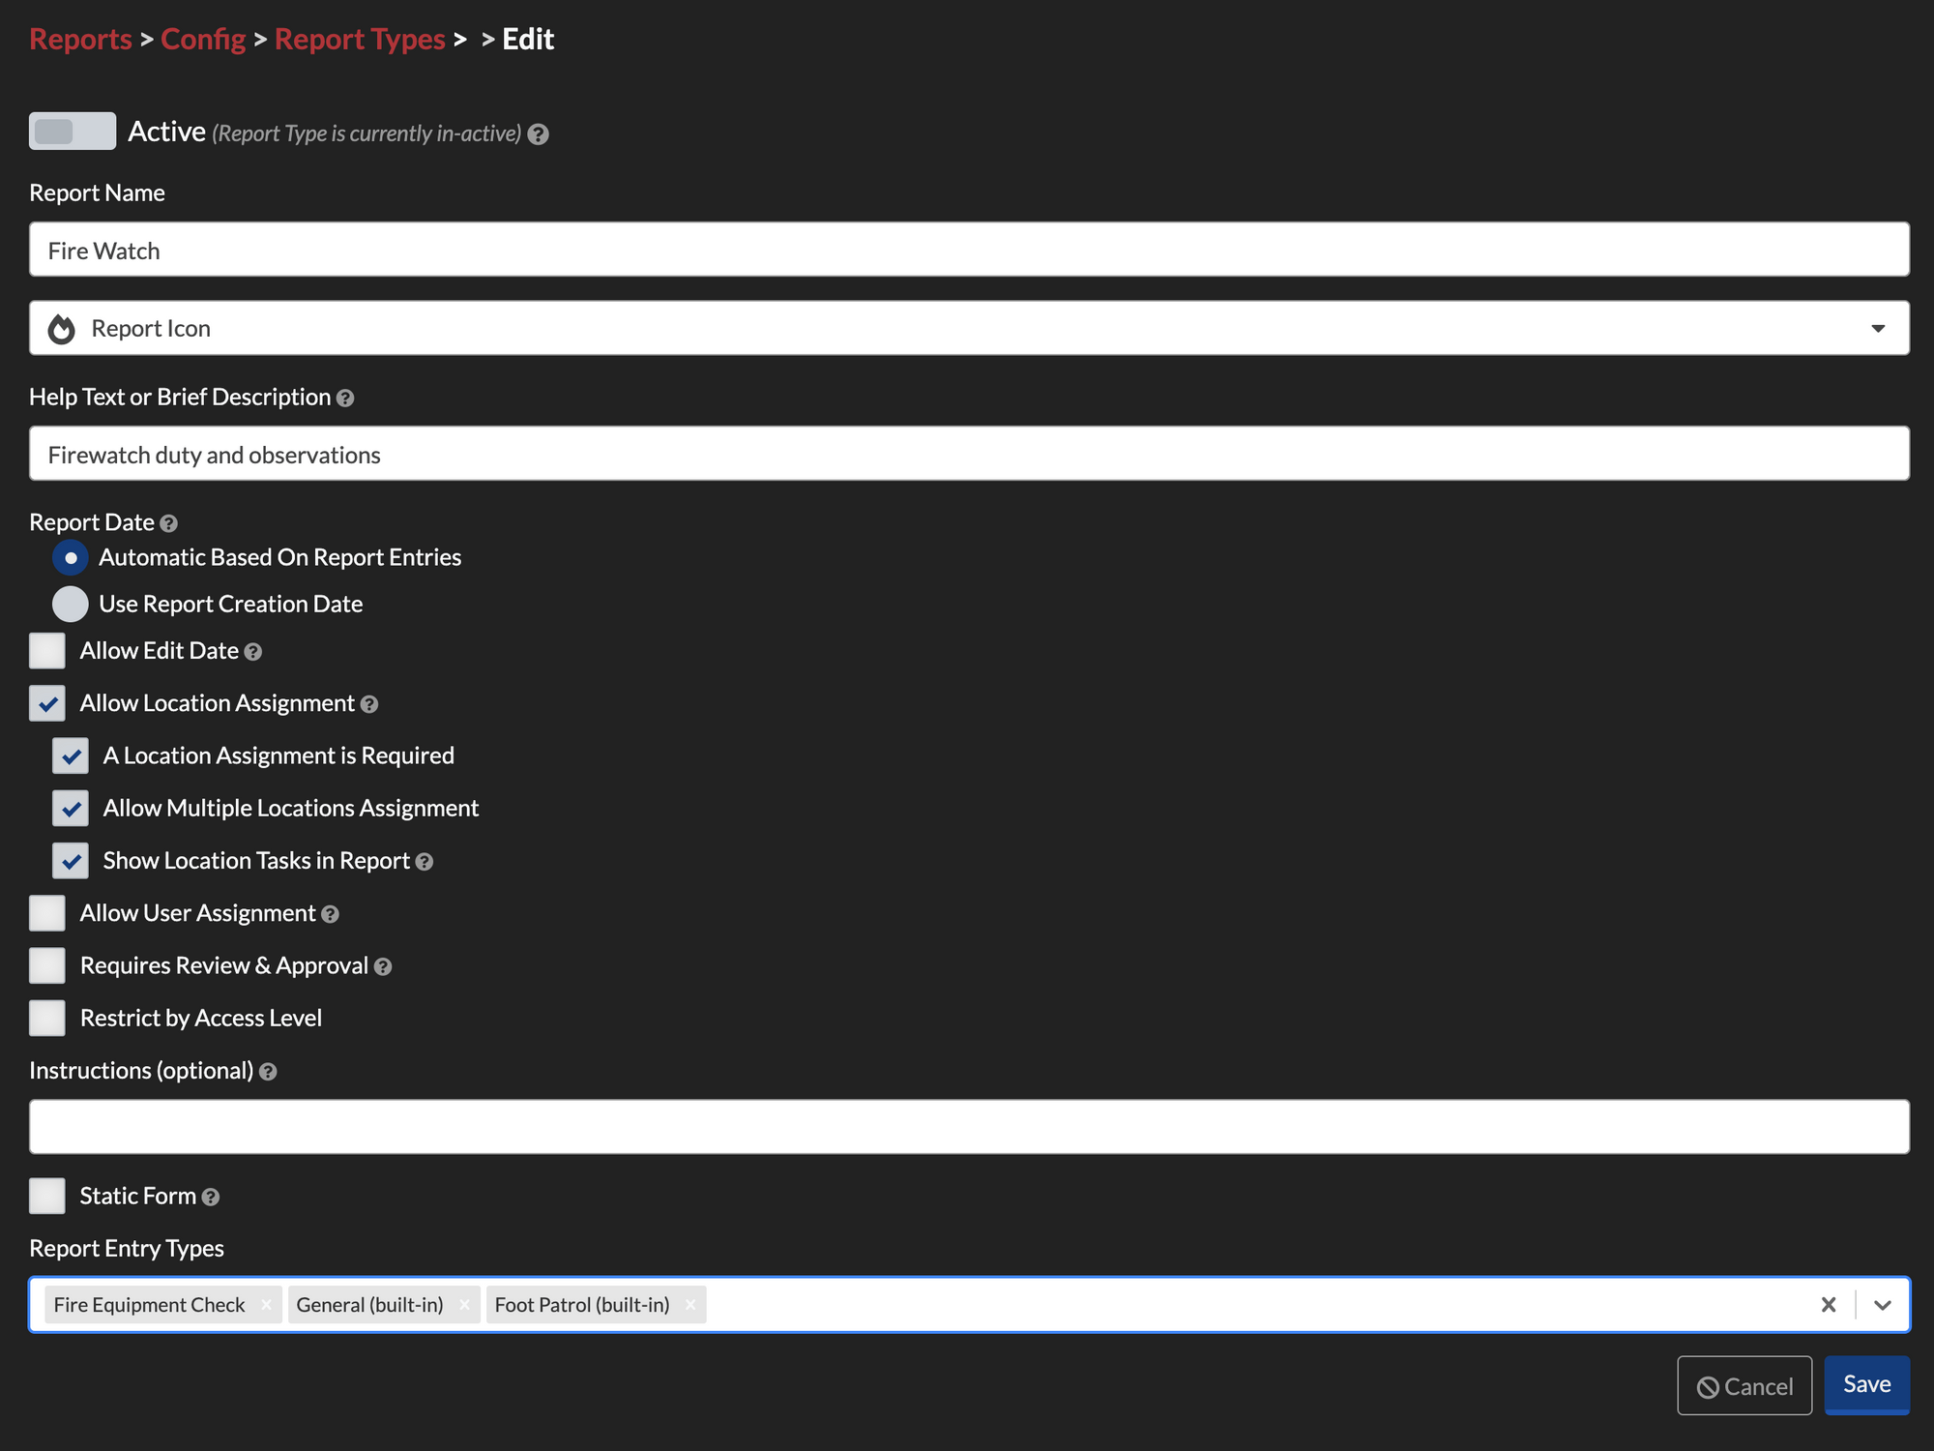Screen dimensions: 1934x1451
Task: Remove Foot Patrol (built-in) entry type tag
Action: (690, 1305)
